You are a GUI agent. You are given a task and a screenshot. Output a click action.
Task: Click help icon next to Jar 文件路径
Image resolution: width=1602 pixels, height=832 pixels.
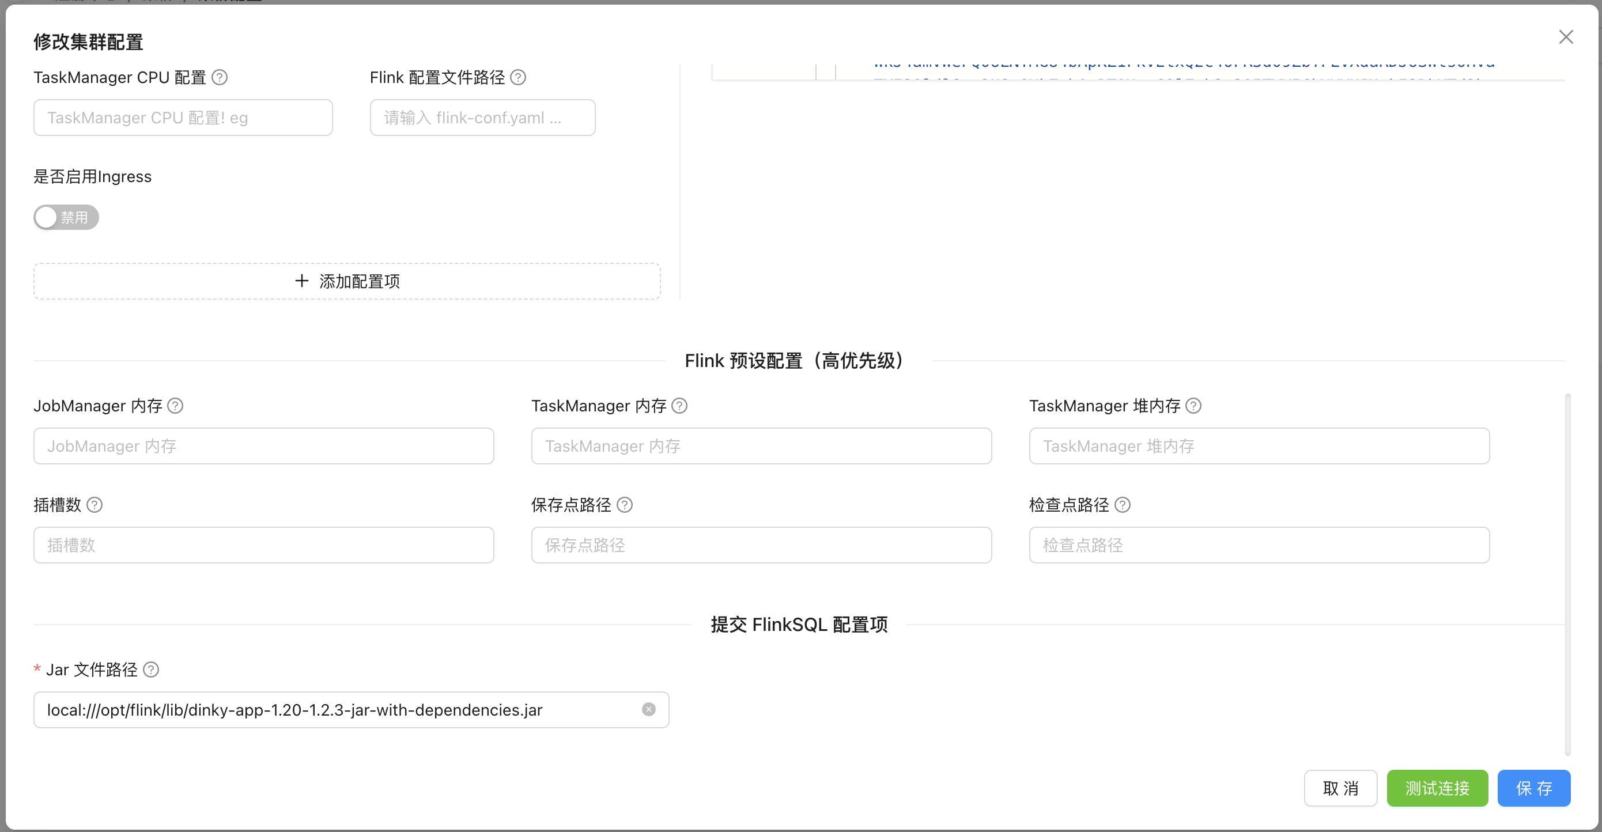151,670
